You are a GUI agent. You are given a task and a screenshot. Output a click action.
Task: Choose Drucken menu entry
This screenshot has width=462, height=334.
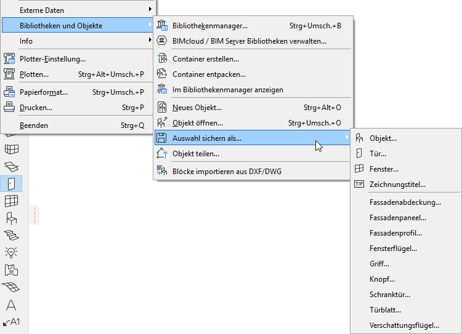click(x=78, y=108)
